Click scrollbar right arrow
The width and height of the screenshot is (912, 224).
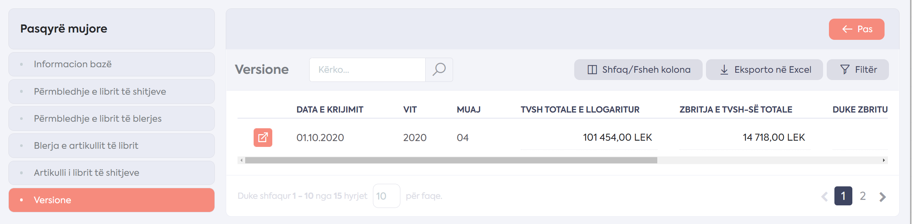tap(884, 160)
